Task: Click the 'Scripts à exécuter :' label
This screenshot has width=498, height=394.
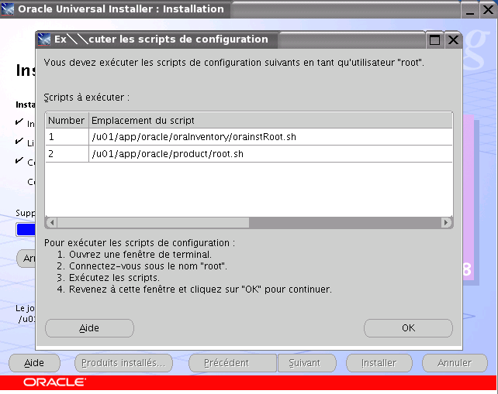Action: [87, 98]
